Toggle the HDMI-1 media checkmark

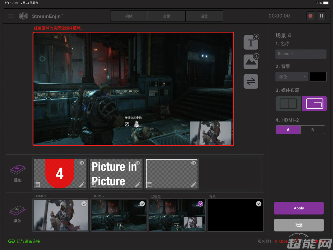pos(84,204)
